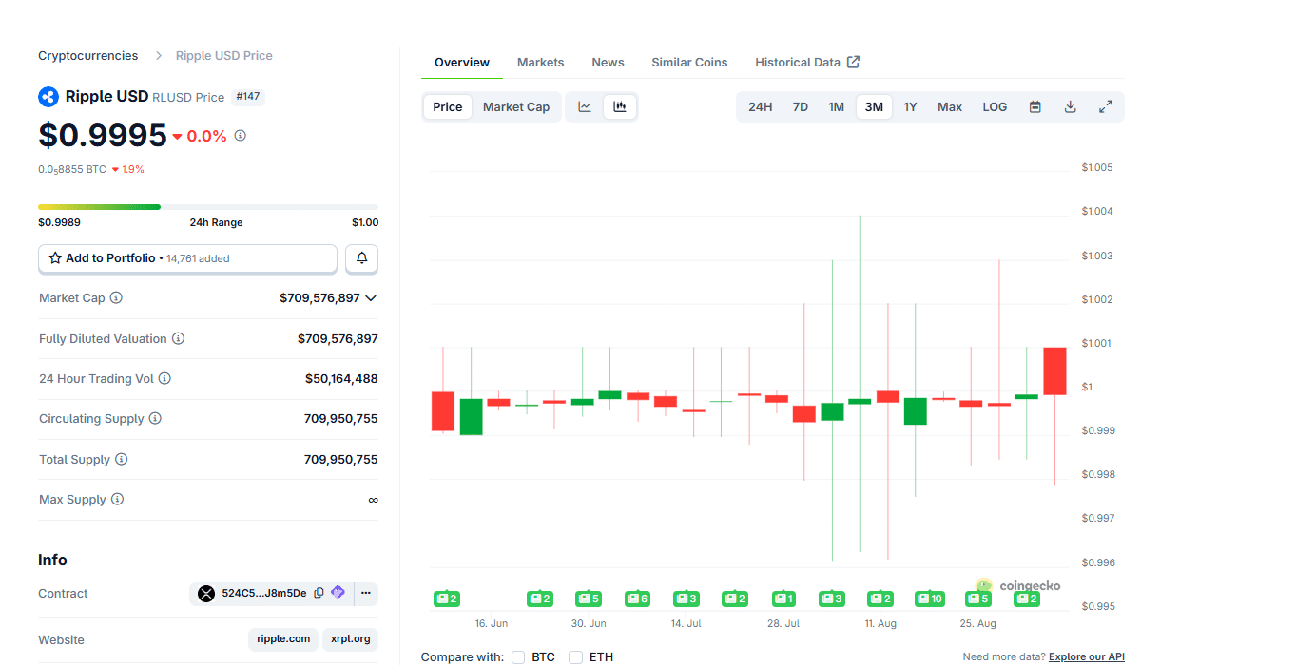Screen dimensions: 1315x665
Task: Expand the Market Cap details chevron
Action: point(371,298)
